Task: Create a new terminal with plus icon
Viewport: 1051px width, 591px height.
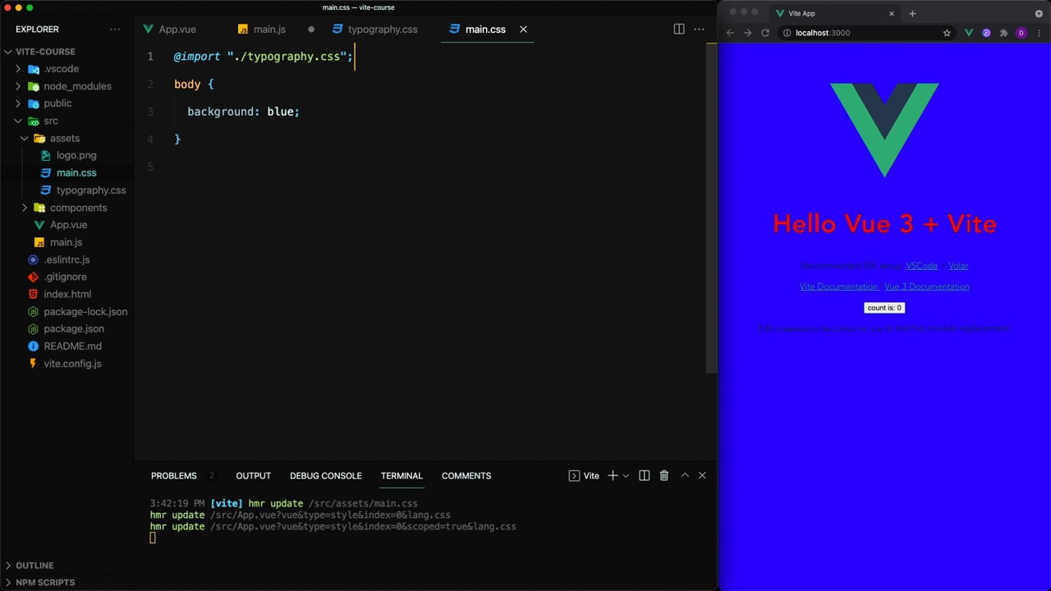Action: tap(612, 475)
